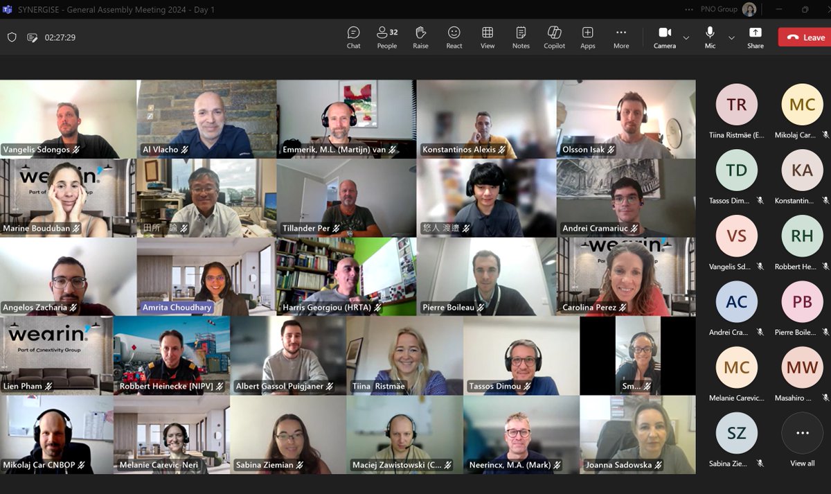Screen dimensions: 831x494
Task: Show the People list
Action: [x=386, y=37]
